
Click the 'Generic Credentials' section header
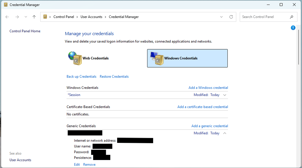pos(81,126)
